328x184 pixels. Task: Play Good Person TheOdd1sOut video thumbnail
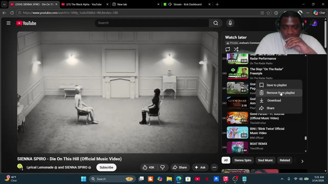pos(238,118)
